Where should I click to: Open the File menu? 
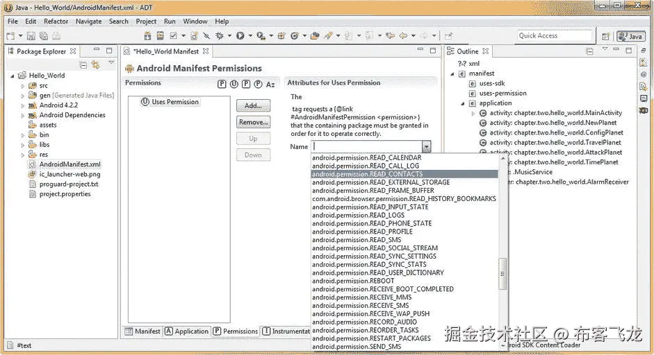(13, 21)
